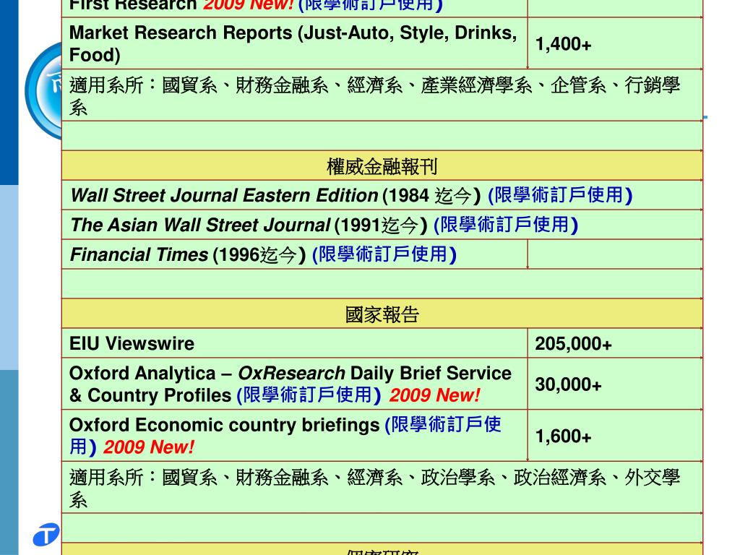The height and width of the screenshot is (555, 740).
Task: Click the blue T logo icon
Action: pyautogui.click(x=46, y=534)
